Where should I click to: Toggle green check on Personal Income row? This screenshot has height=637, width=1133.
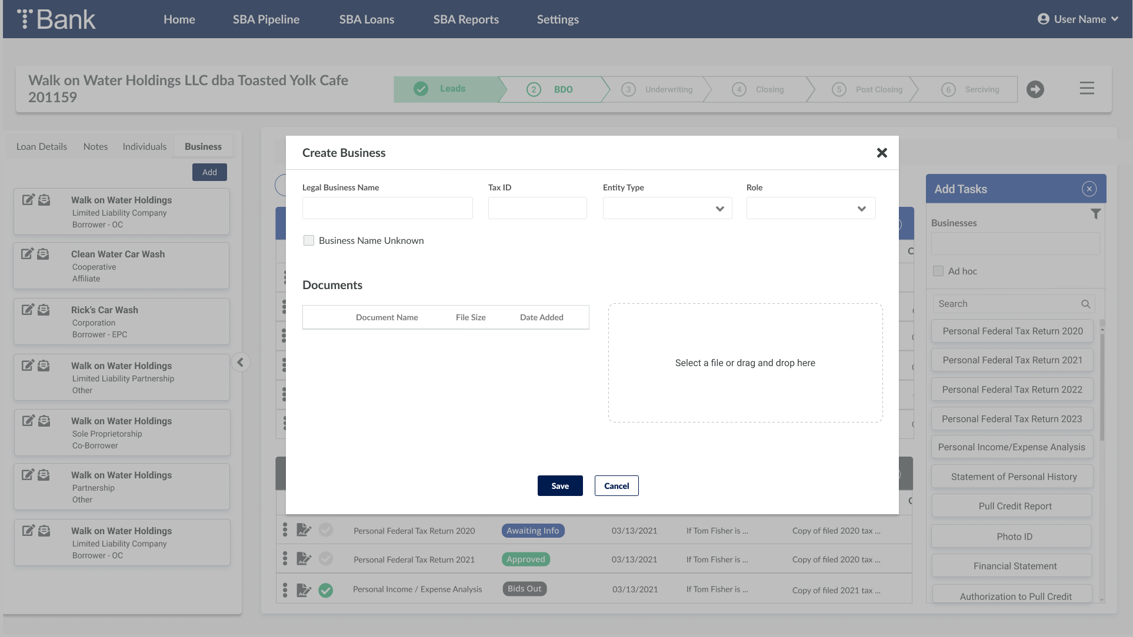[x=326, y=590]
